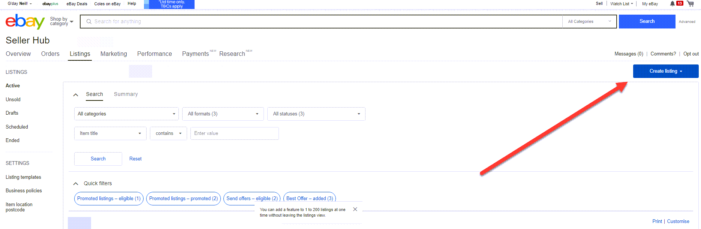Expand the G'day Neil account menu

click(x=20, y=4)
